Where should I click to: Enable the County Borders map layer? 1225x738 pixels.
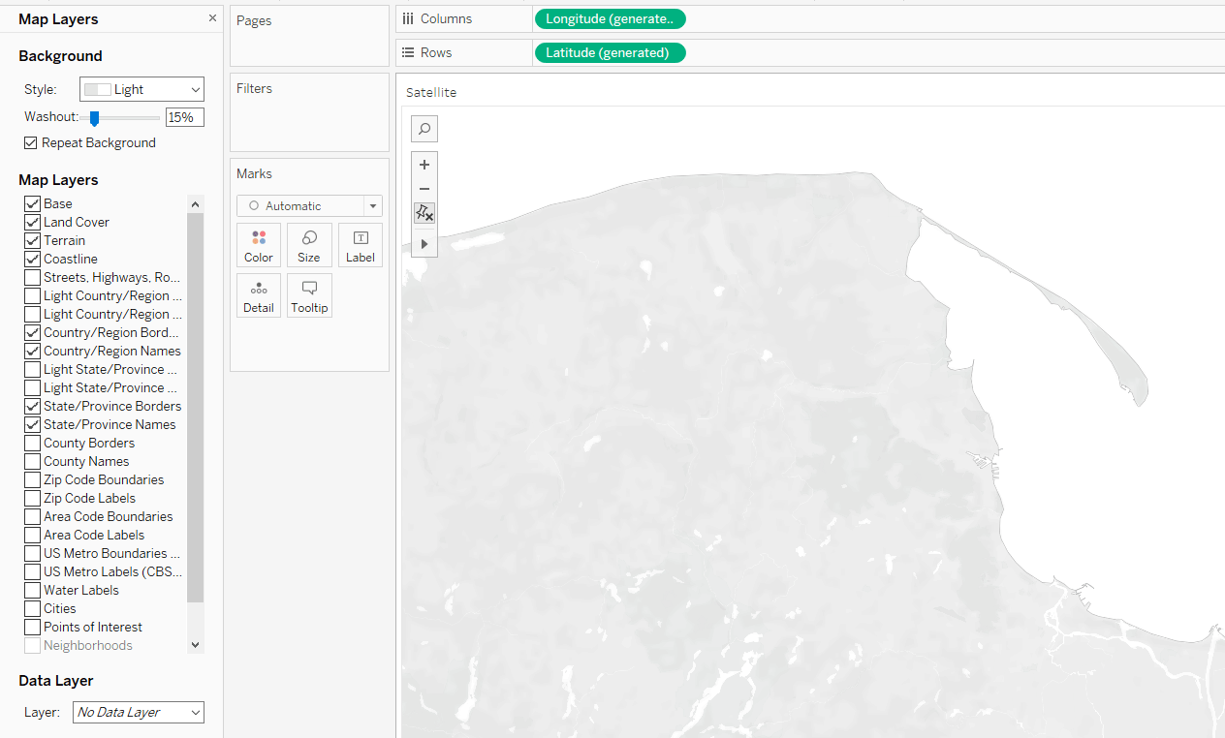click(x=31, y=443)
